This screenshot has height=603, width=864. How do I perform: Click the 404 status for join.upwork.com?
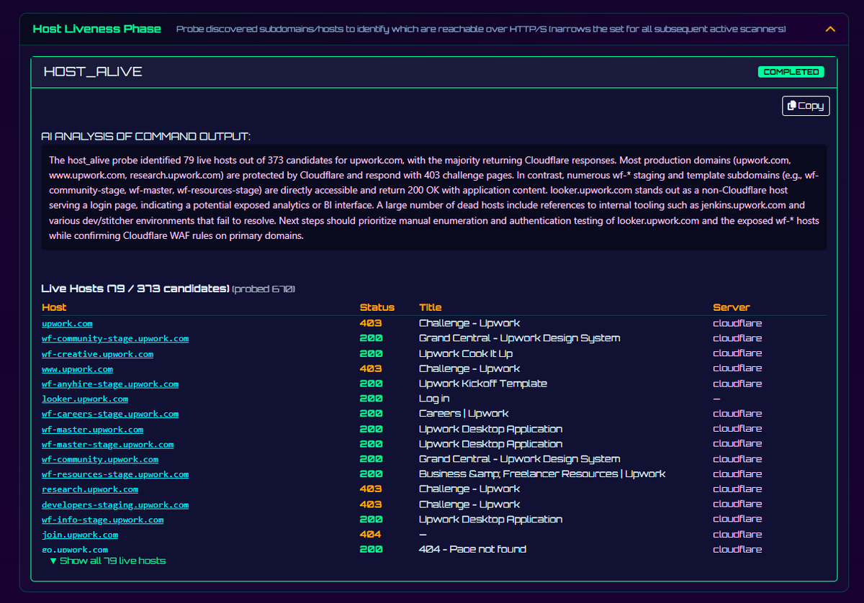371,535
